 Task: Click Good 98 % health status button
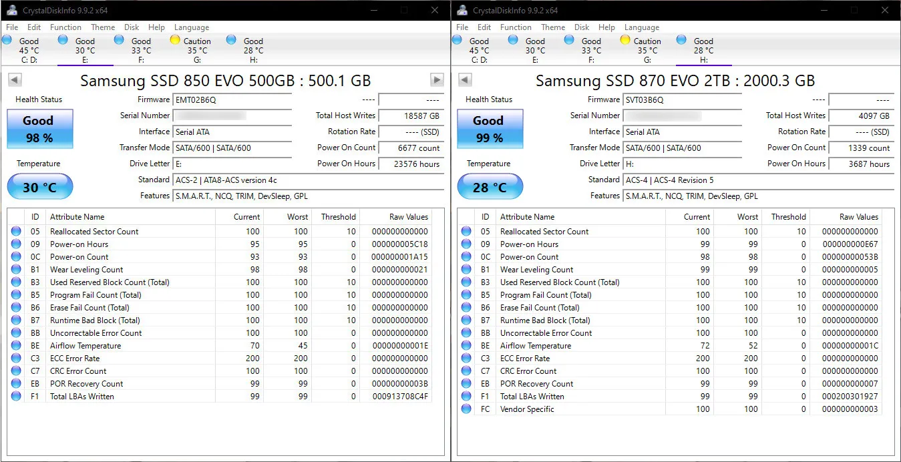click(39, 129)
